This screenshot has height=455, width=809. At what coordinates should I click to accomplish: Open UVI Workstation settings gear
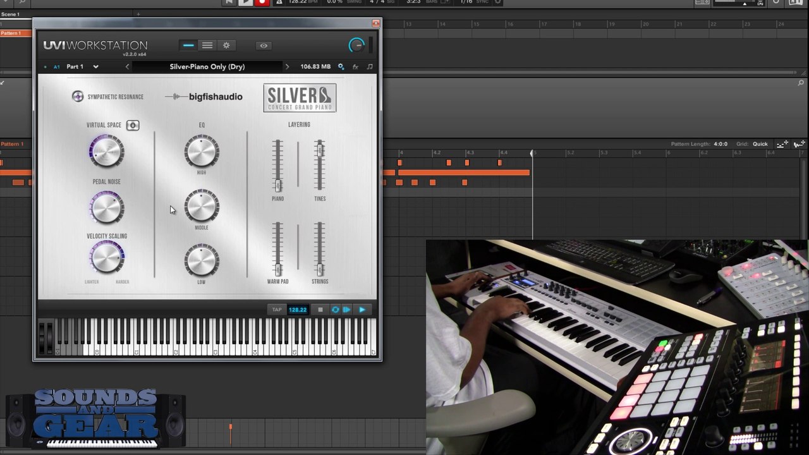[x=226, y=45]
